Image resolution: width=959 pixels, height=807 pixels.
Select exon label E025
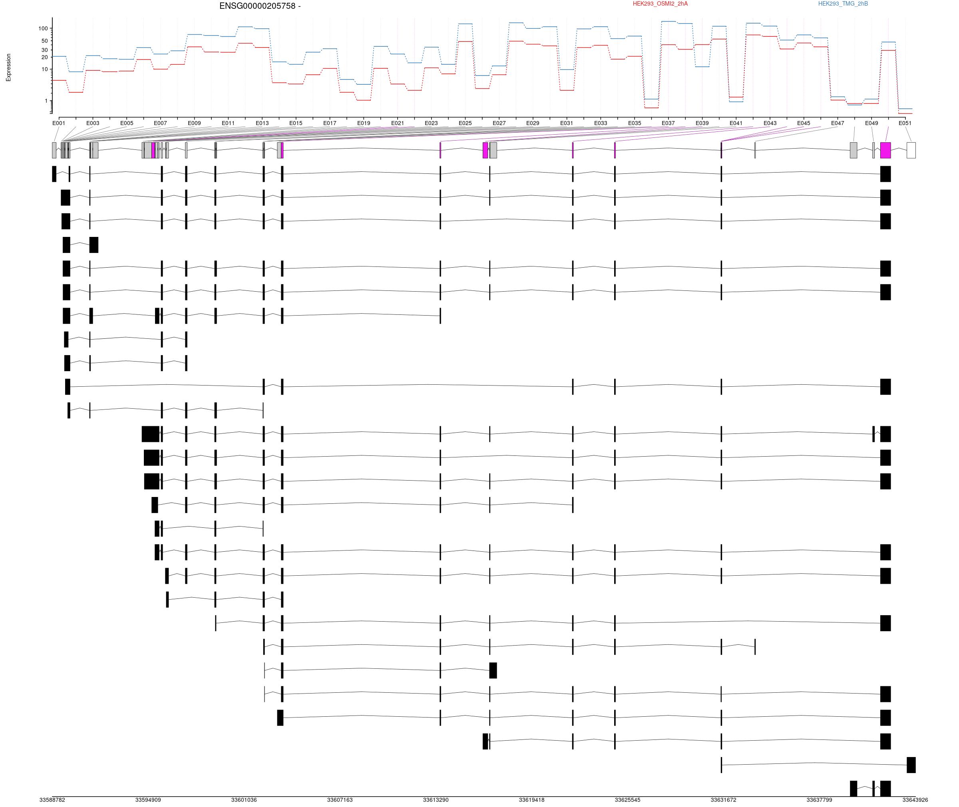coord(466,123)
